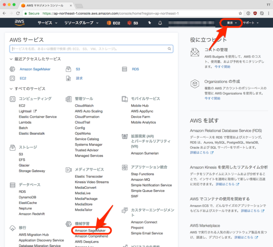Click the AR/VR butterfly category icon
This screenshot has height=247, width=273.
(125, 137)
